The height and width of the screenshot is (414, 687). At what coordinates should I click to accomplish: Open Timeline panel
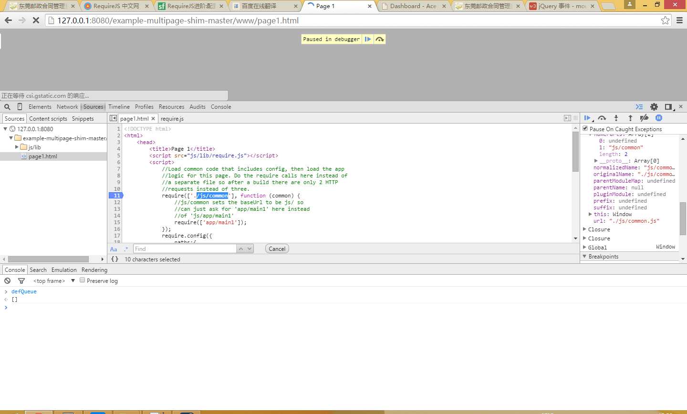point(119,107)
